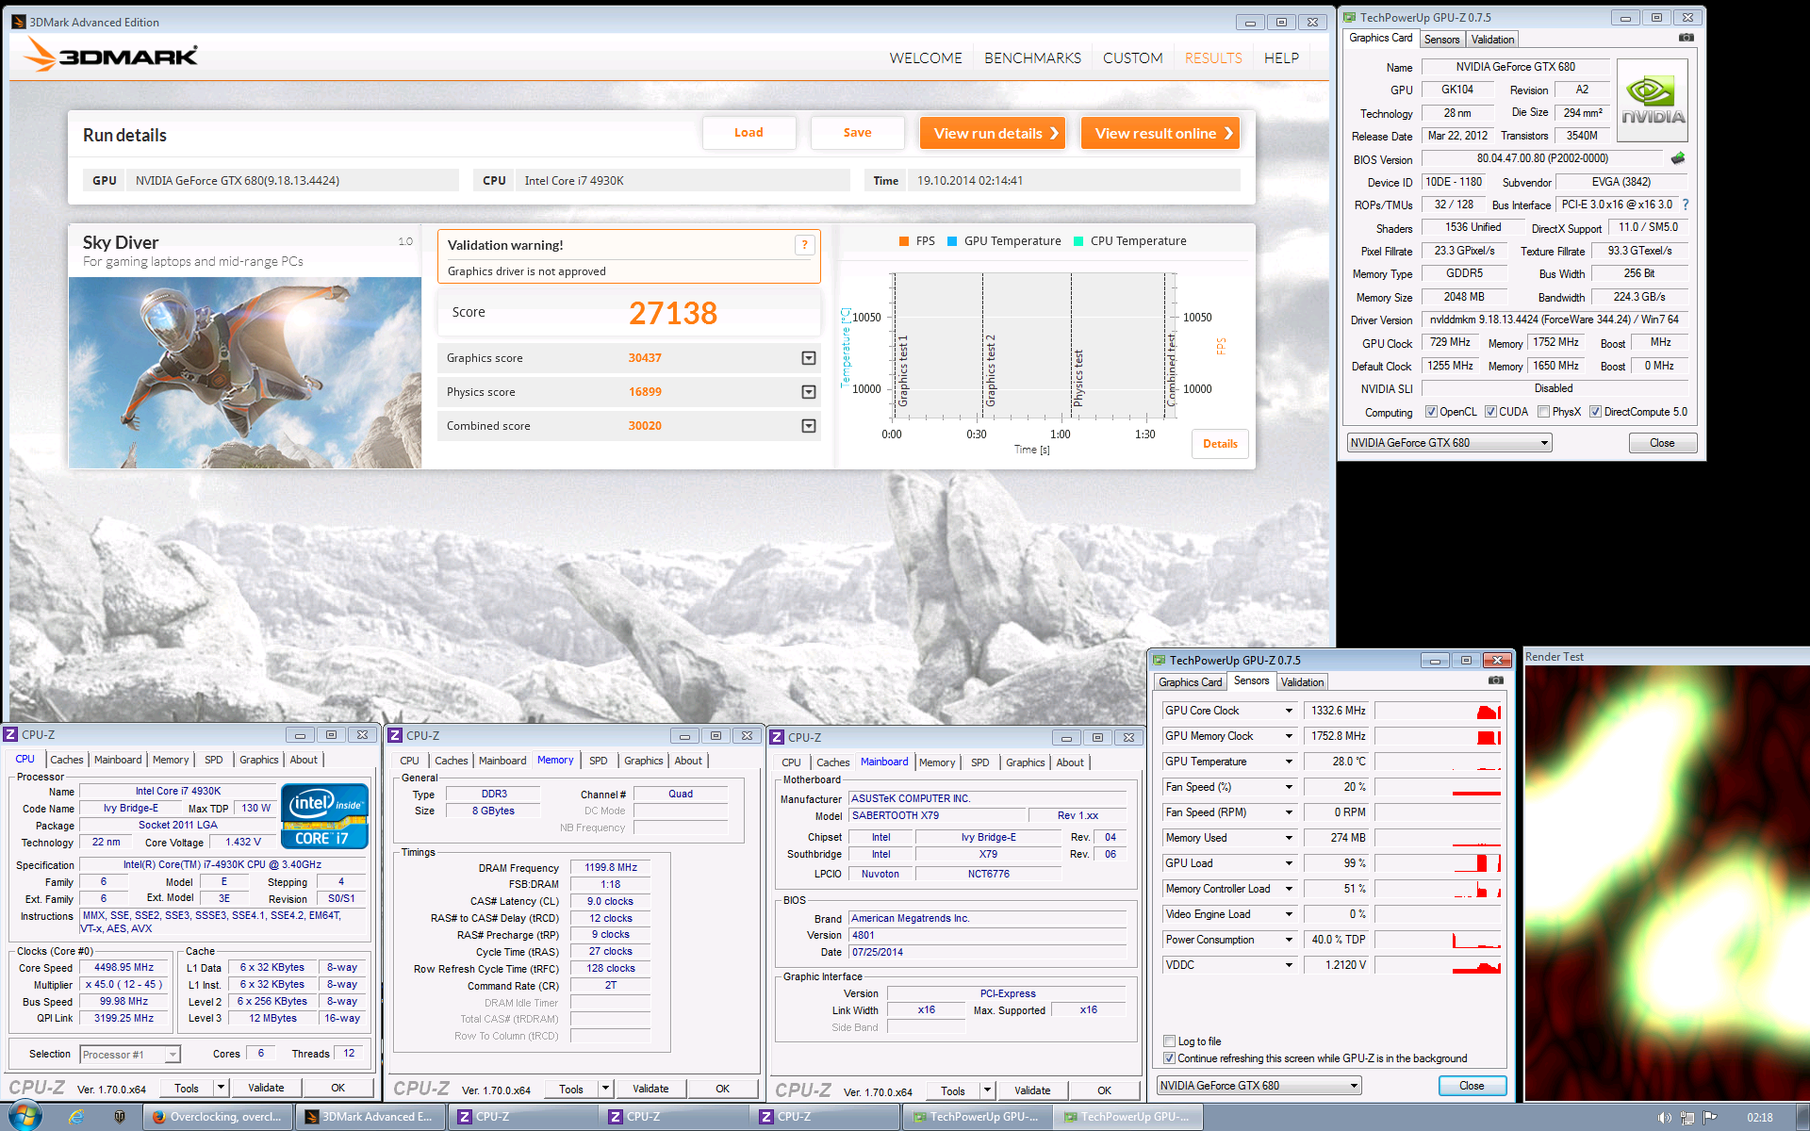Click Close in GPU-Z Sensors window
The height and width of the screenshot is (1131, 1810).
tap(1472, 1086)
